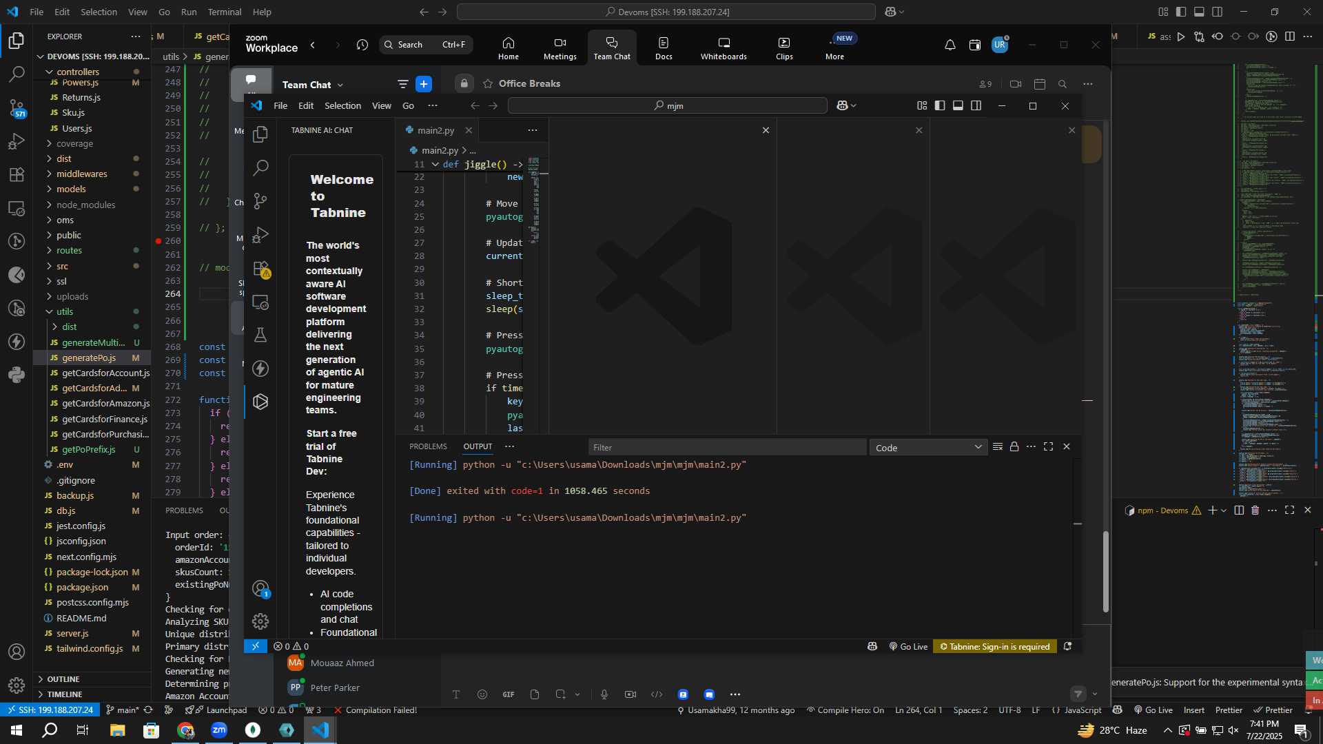Toggle secondary sidebar in the mjm window title bar
Screen dimensions: 1323x744
tap(976, 105)
